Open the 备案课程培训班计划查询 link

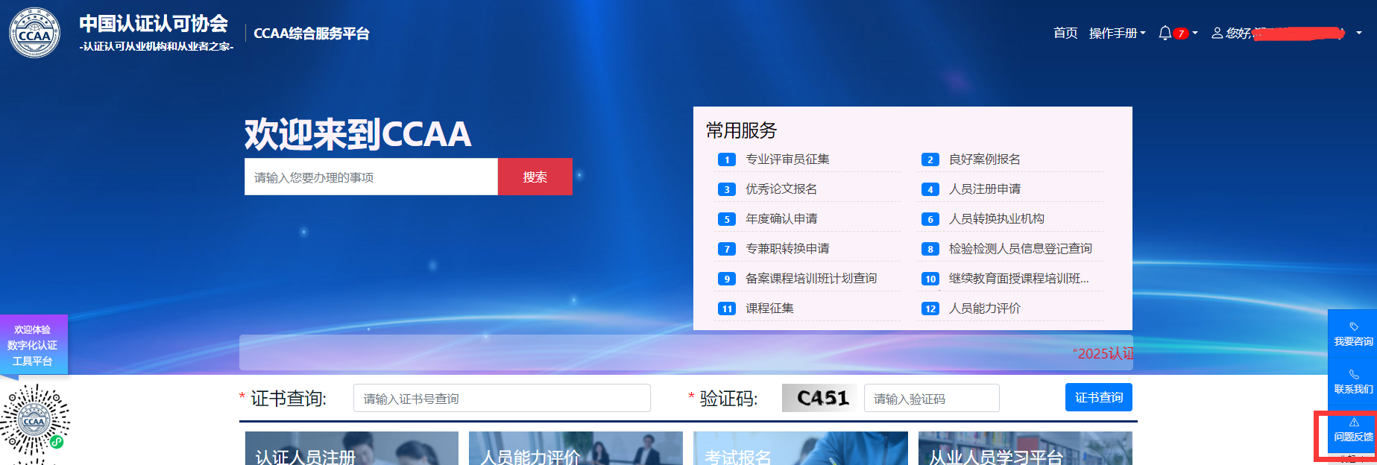coord(811,279)
